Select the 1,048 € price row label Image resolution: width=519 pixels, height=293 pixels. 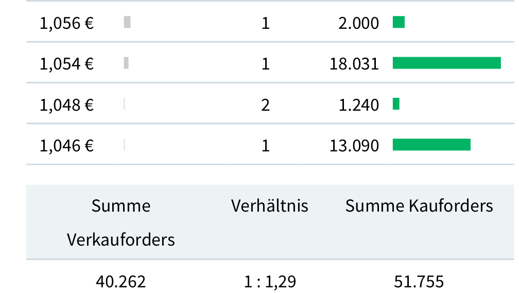point(67,105)
